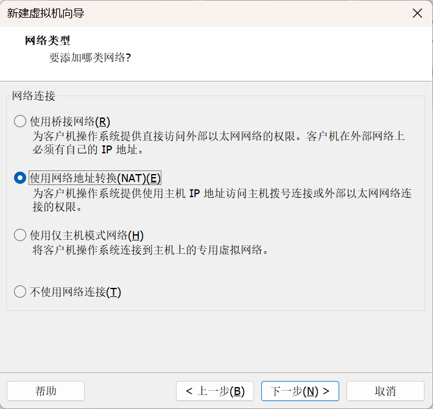This screenshot has height=409, width=433.
Task: Click the 新建虚拟机向导 title bar text
Action: (x=46, y=13)
